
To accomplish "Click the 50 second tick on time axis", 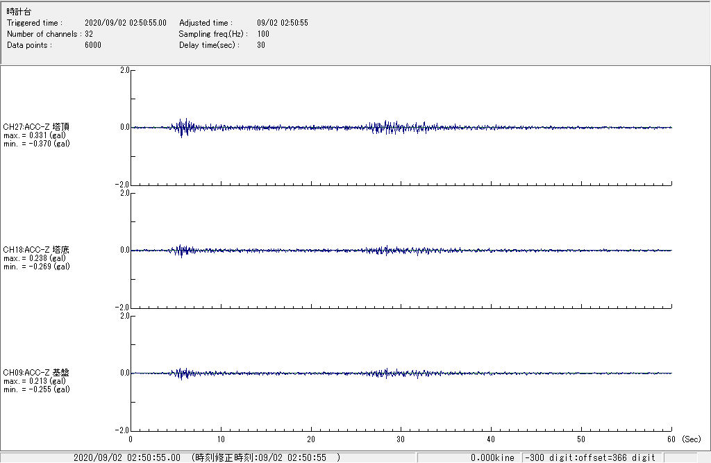I will pos(581,439).
